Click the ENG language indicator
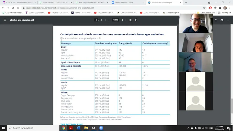 point(211,128)
